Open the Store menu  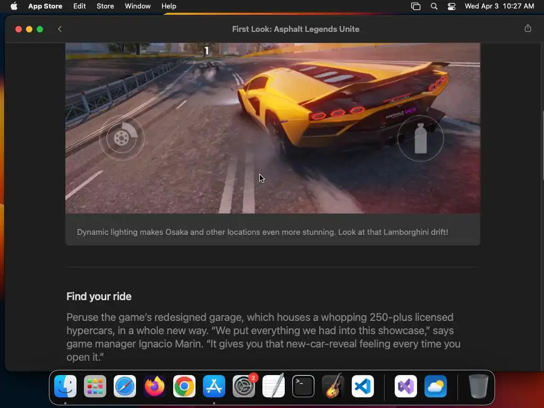click(105, 6)
